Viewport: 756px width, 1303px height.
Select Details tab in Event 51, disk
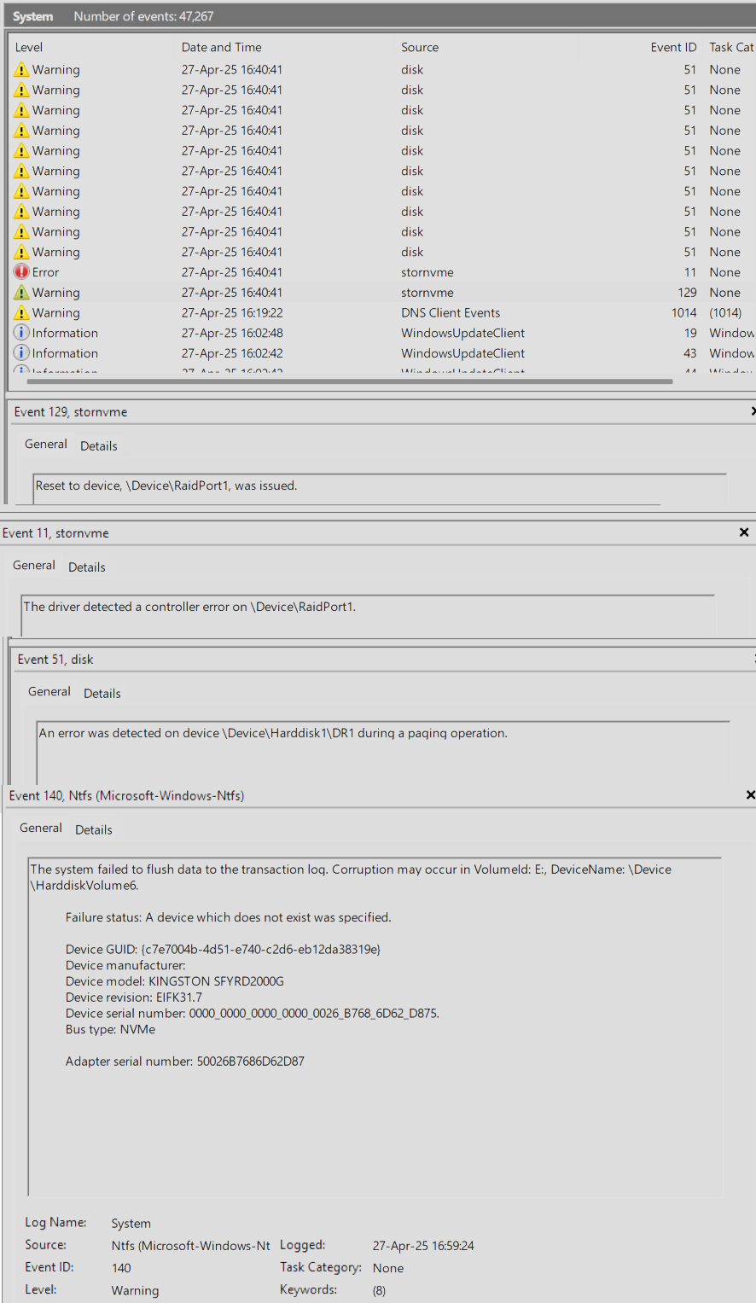tap(102, 694)
